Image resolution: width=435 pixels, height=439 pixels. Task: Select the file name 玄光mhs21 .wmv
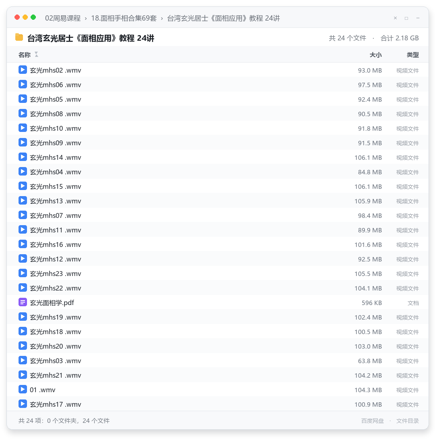55,375
